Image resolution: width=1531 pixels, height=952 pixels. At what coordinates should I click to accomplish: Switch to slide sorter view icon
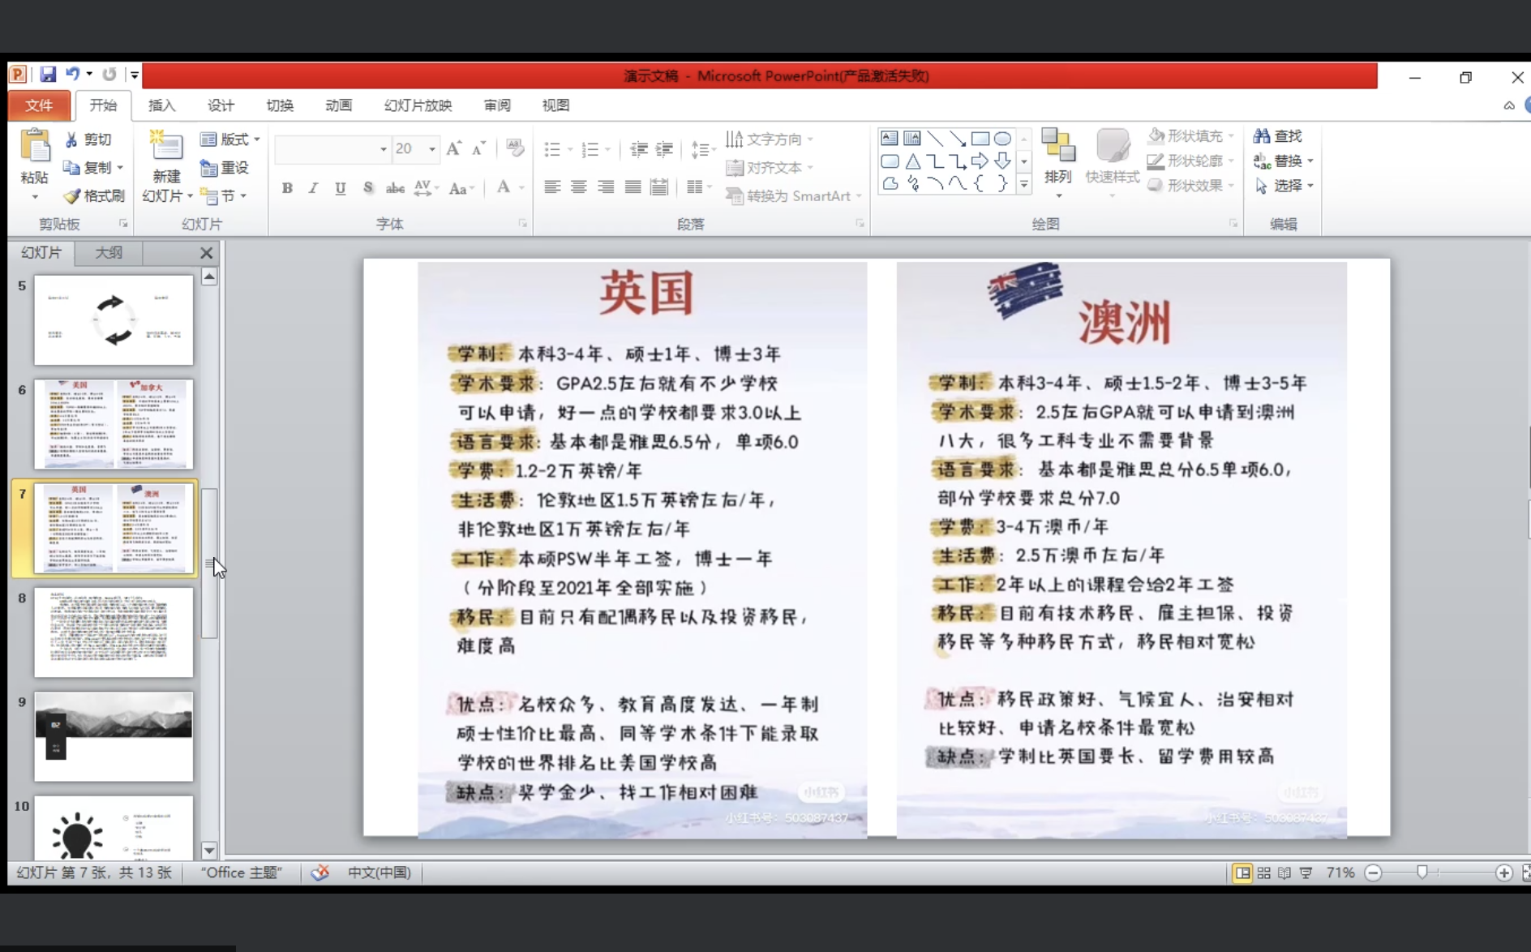[x=1263, y=873]
